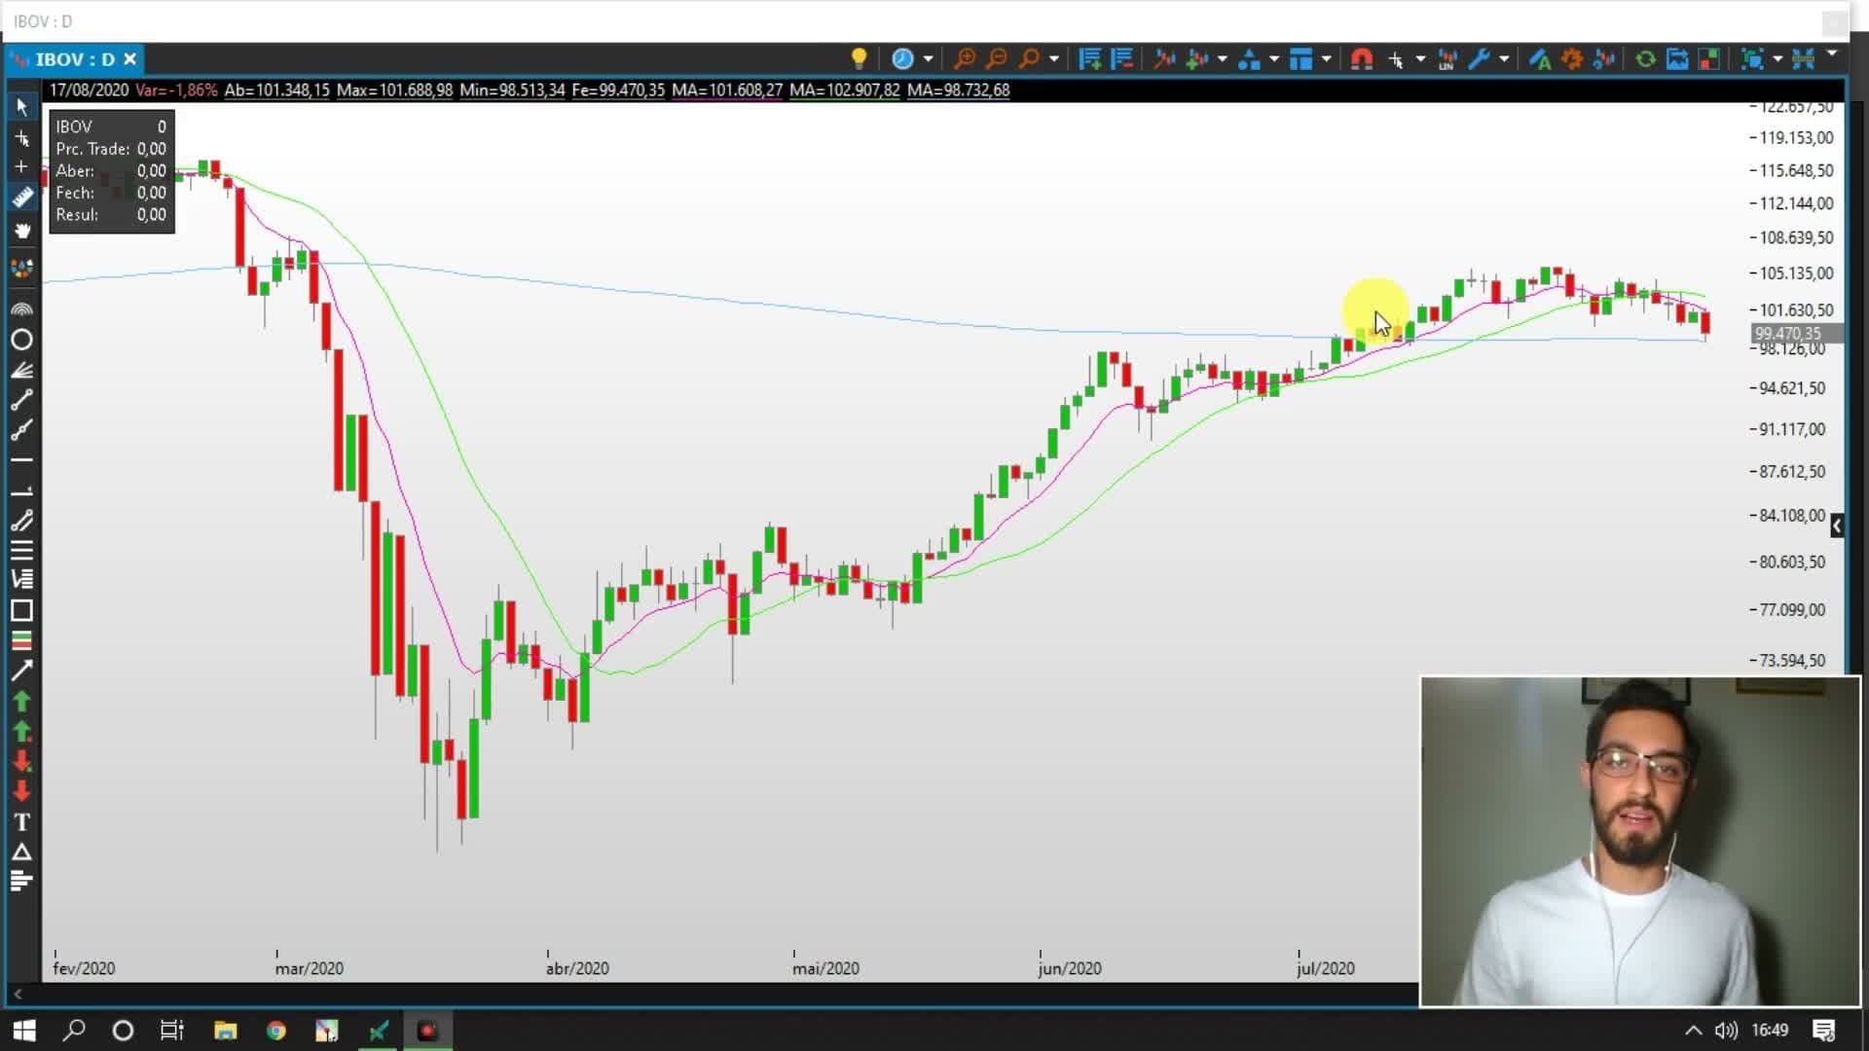Select the plain plus crosshair tool
The height and width of the screenshot is (1051, 1869).
click(21, 167)
